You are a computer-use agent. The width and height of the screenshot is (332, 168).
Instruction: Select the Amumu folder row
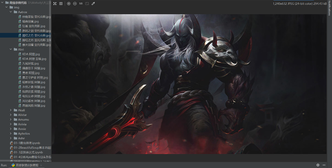pos(26,119)
